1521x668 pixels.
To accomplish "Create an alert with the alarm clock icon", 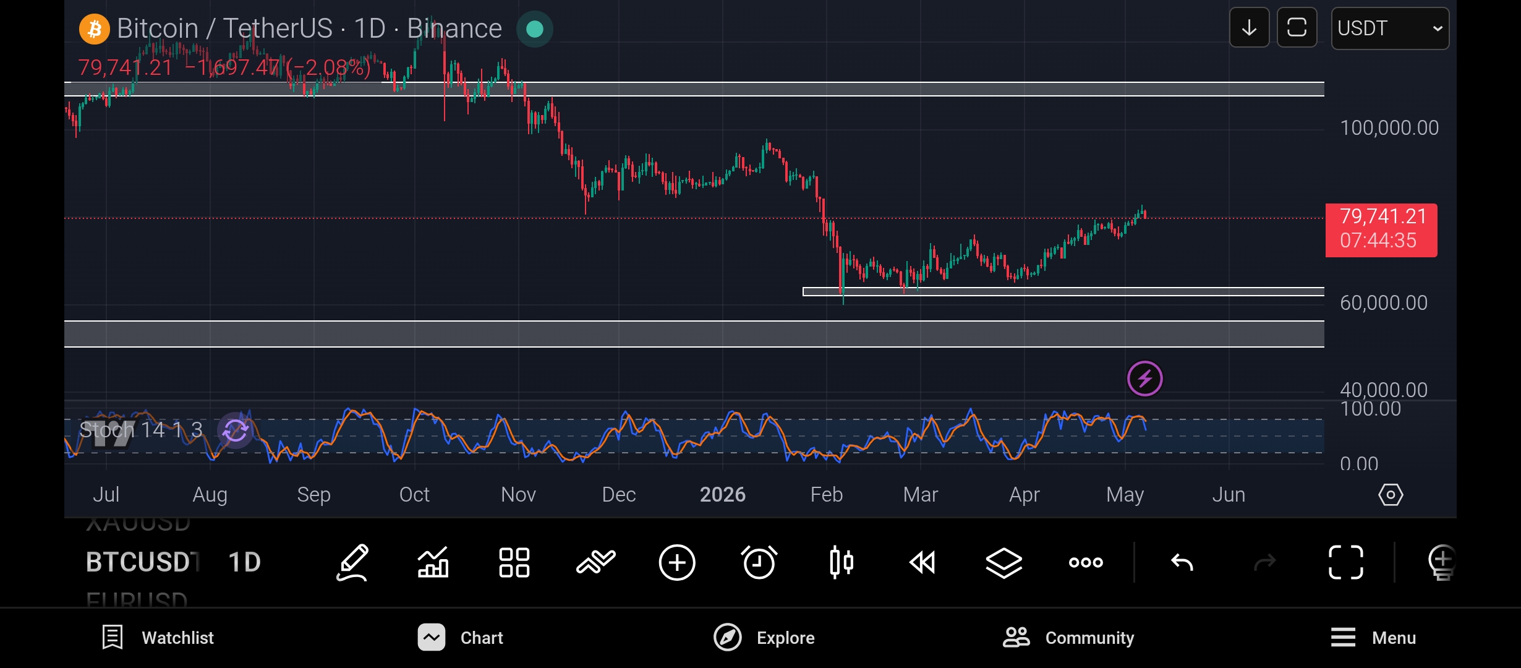I will [x=759, y=562].
